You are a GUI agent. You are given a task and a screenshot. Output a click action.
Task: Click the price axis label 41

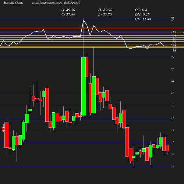click(173, 142)
